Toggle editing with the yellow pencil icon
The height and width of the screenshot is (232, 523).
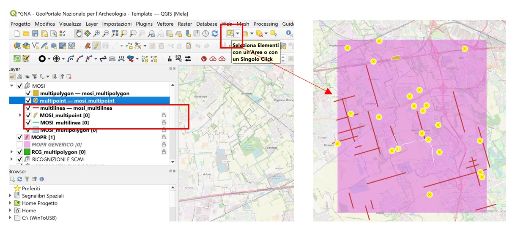(97, 46)
